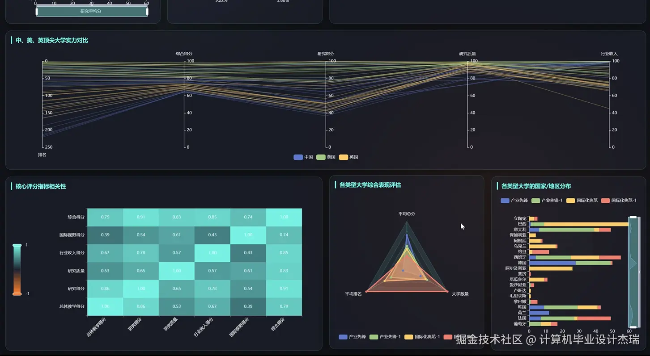Toggle 国际化典范-1 legend in the country distribution chart
This screenshot has width=650, height=356.
click(619, 201)
